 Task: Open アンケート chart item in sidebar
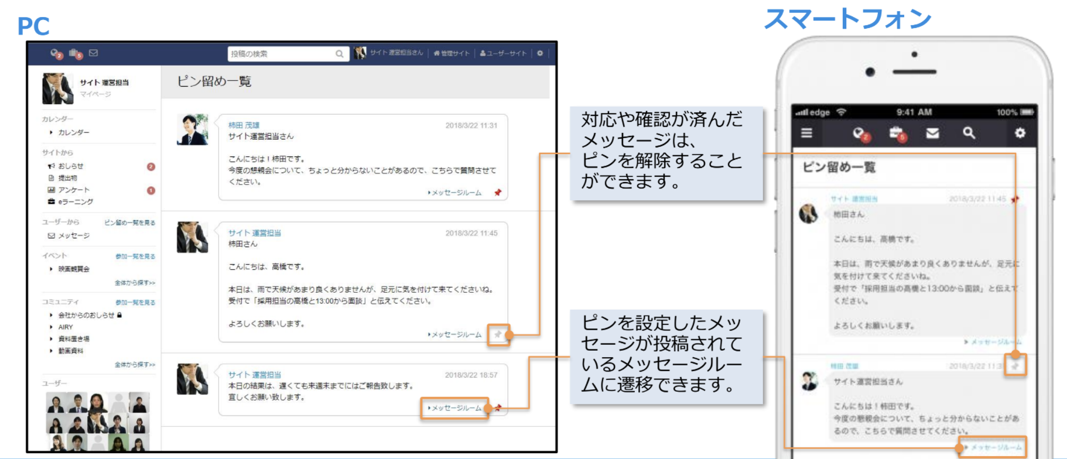(69, 190)
